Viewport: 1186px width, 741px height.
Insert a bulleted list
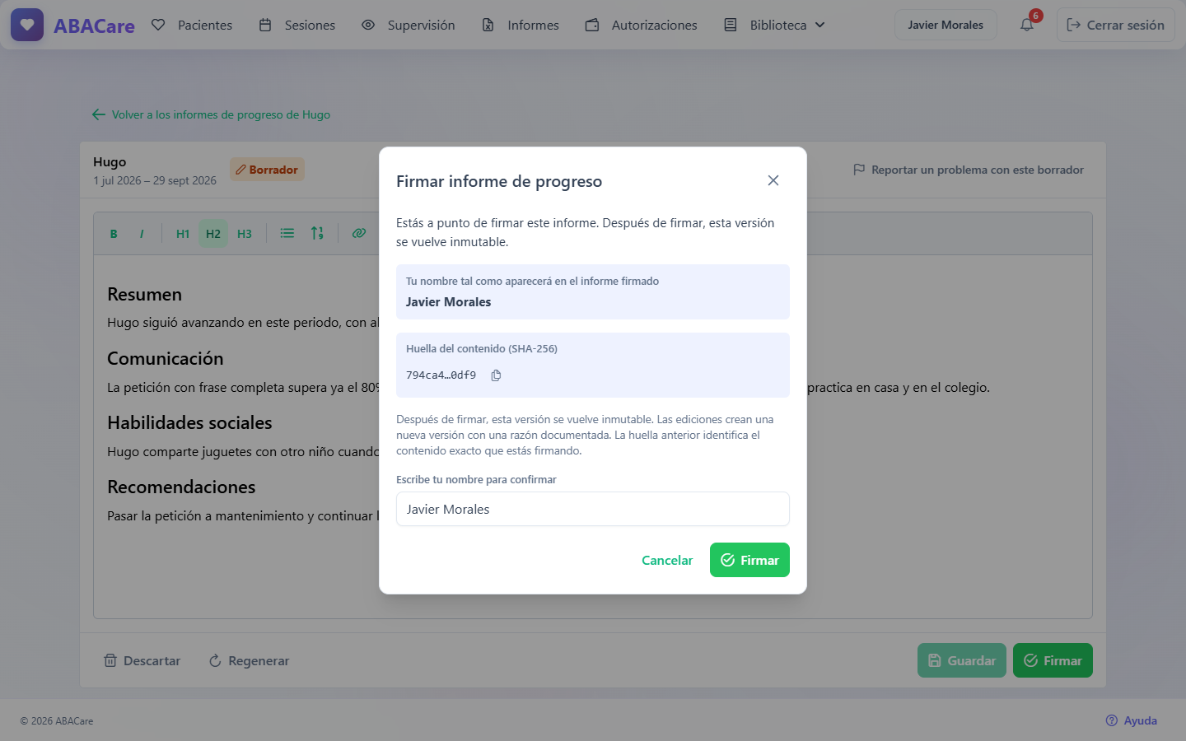(x=287, y=234)
